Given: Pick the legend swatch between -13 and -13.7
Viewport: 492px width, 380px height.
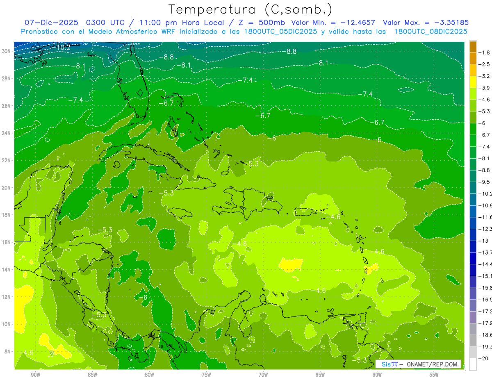Looking at the screenshot, I should [x=473, y=246].
